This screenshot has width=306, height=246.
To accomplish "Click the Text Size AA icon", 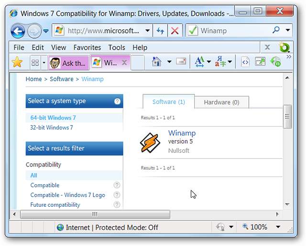I will click(x=199, y=62).
